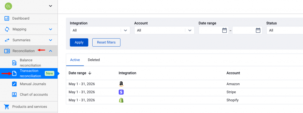Click the Account dropdown chevron arrow
This screenshot has width=303, height=113.
pos(190,31)
